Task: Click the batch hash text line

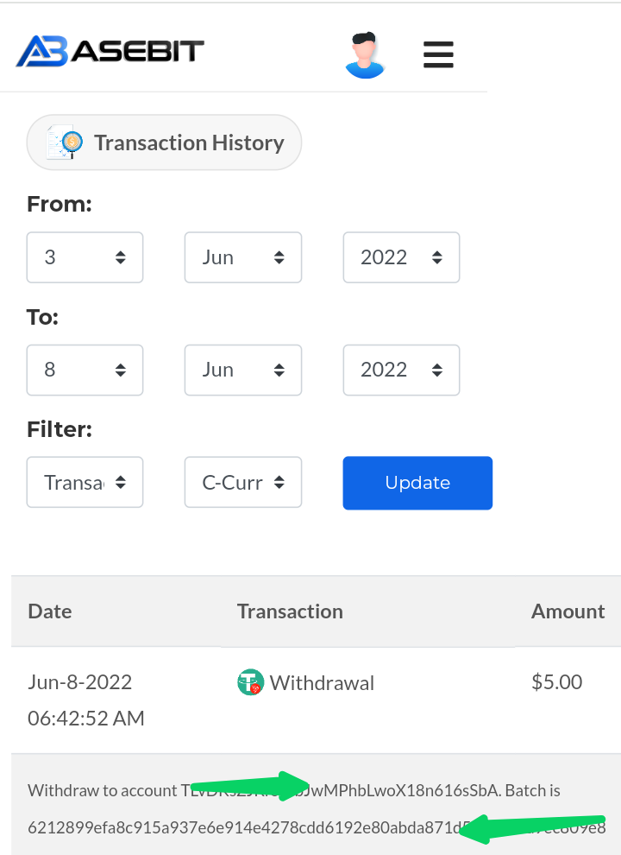Action: coord(317,827)
